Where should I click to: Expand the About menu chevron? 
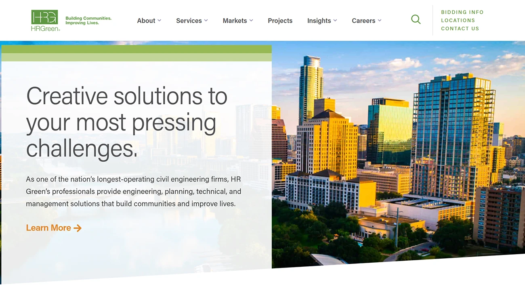pyautogui.click(x=159, y=20)
